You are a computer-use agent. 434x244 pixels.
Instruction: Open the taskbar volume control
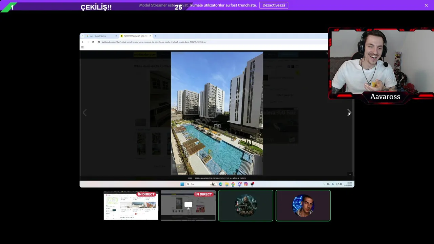click(x=341, y=184)
